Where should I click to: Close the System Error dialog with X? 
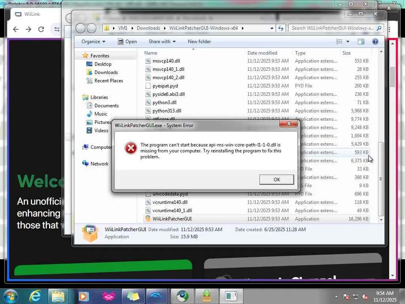(288, 123)
